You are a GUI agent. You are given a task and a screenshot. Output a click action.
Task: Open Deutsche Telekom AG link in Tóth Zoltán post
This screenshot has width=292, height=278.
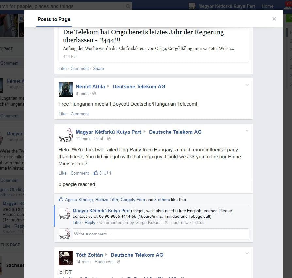(x=137, y=255)
